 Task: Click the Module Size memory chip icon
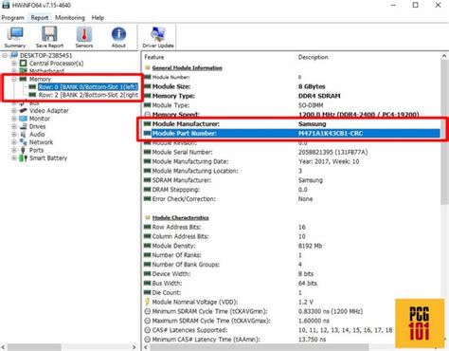(x=147, y=86)
